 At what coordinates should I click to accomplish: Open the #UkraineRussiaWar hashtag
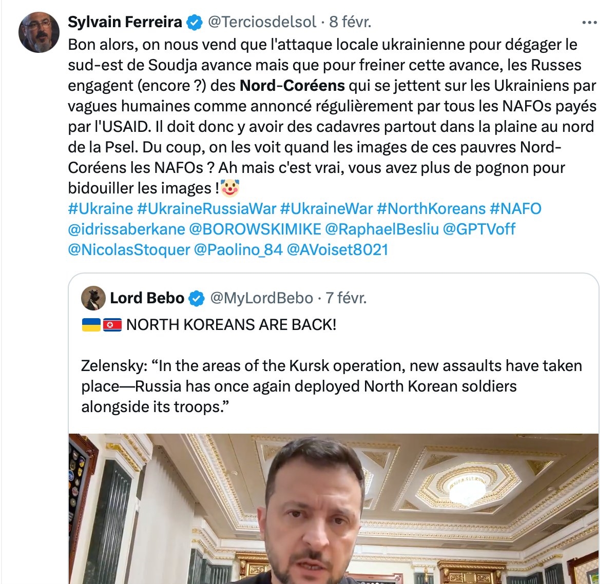(206, 209)
